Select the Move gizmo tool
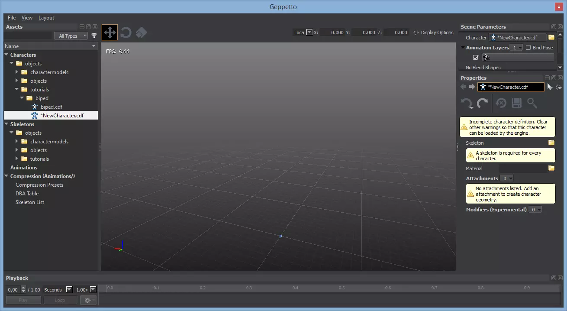Screen dimensions: 567x311 coord(110,32)
